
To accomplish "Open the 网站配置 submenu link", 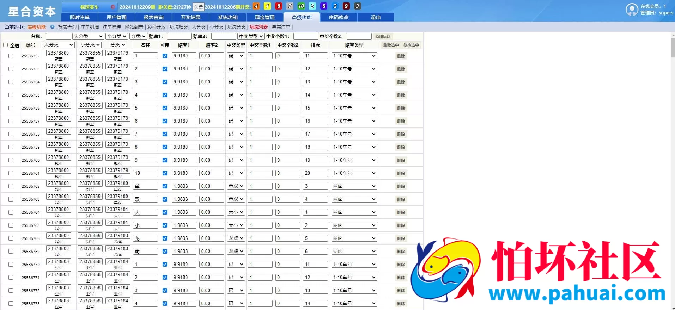I will click(x=134, y=27).
